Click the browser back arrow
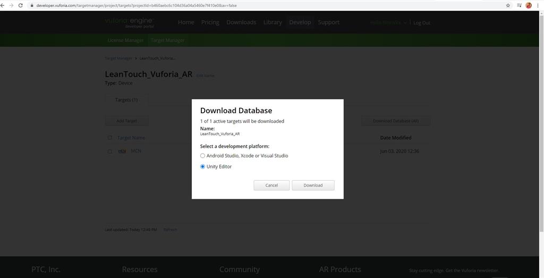 (3, 5)
